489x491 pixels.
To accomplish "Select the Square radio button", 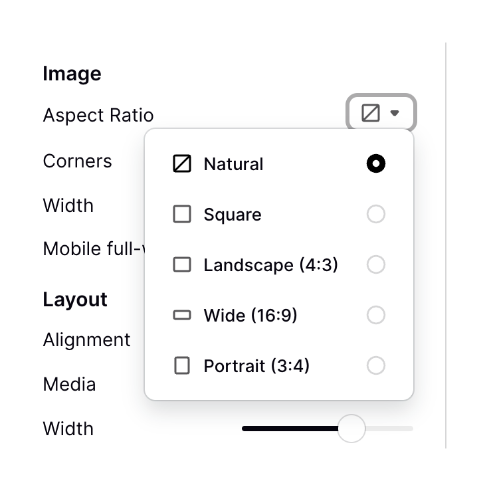I will tap(375, 215).
